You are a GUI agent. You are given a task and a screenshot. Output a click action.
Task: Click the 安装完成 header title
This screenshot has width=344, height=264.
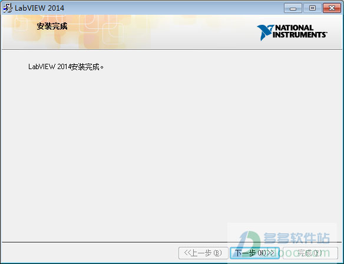[52, 26]
